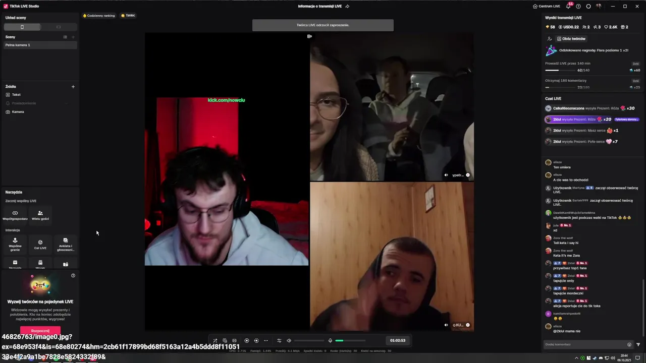Click the chat panel scrollbar
This screenshot has width=646, height=363.
[x=643, y=307]
